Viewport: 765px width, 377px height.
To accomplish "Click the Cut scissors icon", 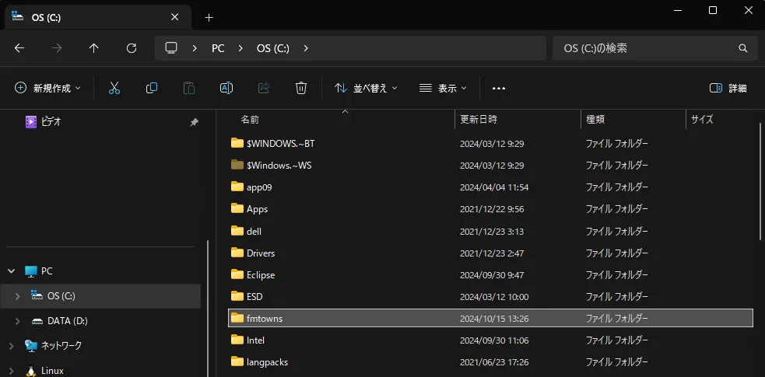I will [114, 89].
